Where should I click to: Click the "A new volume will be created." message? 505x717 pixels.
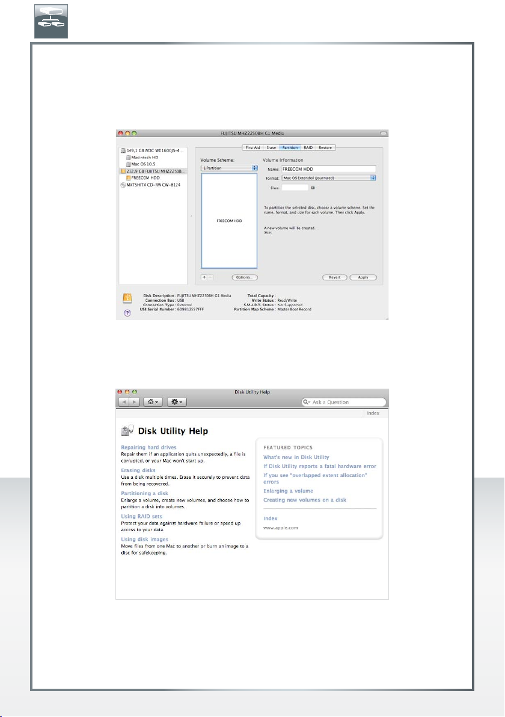[290, 228]
